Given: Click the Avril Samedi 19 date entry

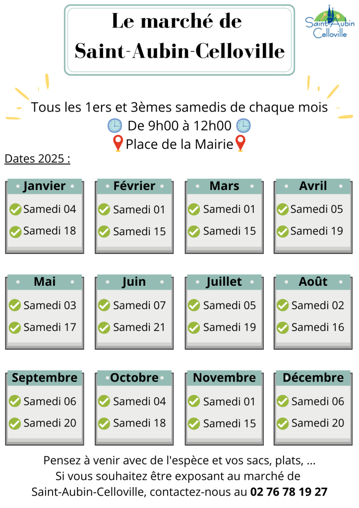Looking at the screenshot, I should [x=316, y=231].
